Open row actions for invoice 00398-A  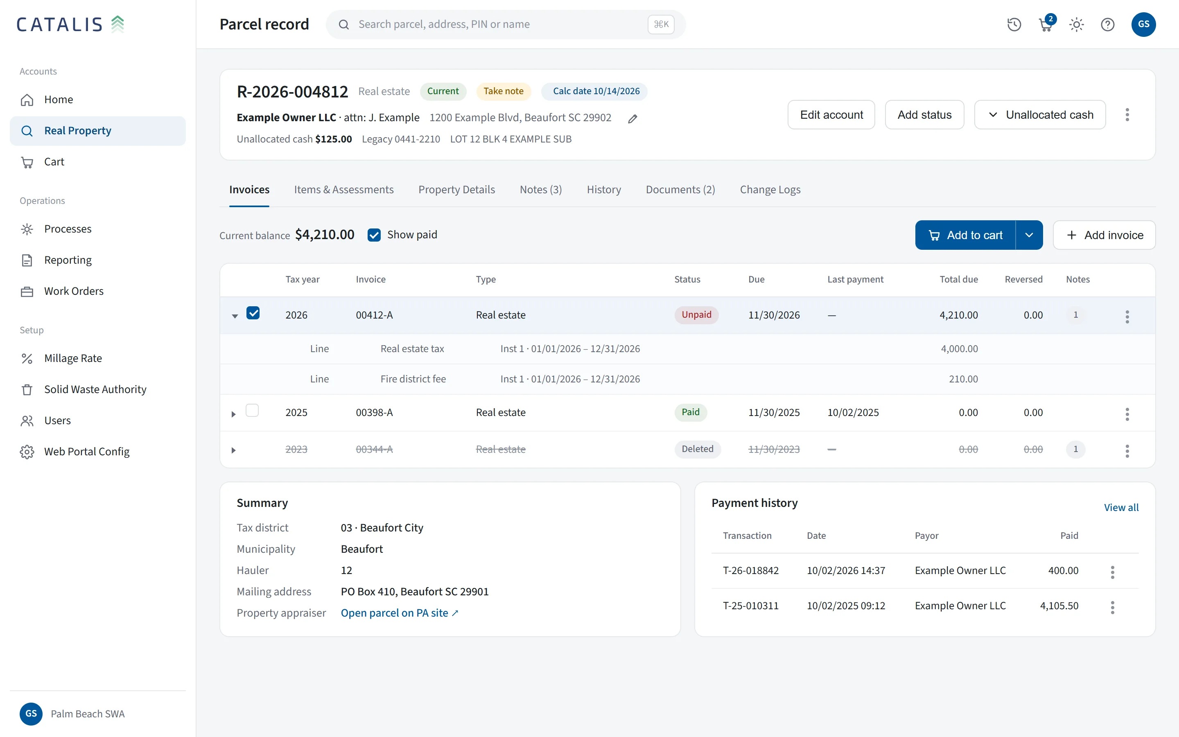click(1127, 414)
